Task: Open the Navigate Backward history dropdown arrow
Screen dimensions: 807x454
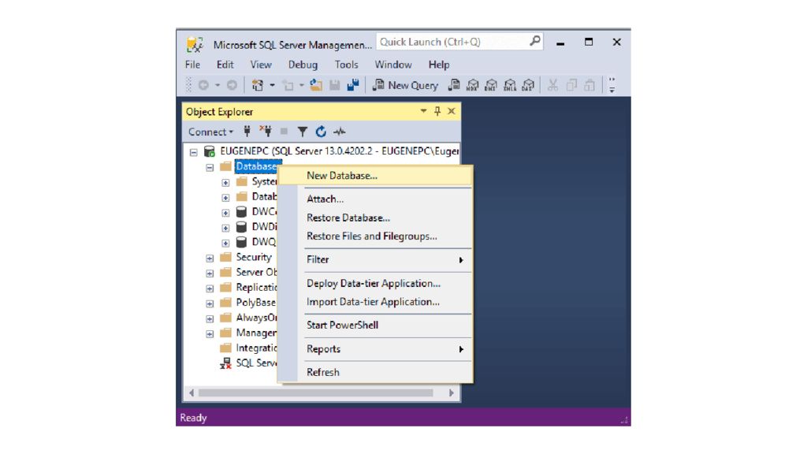Action: click(x=218, y=85)
